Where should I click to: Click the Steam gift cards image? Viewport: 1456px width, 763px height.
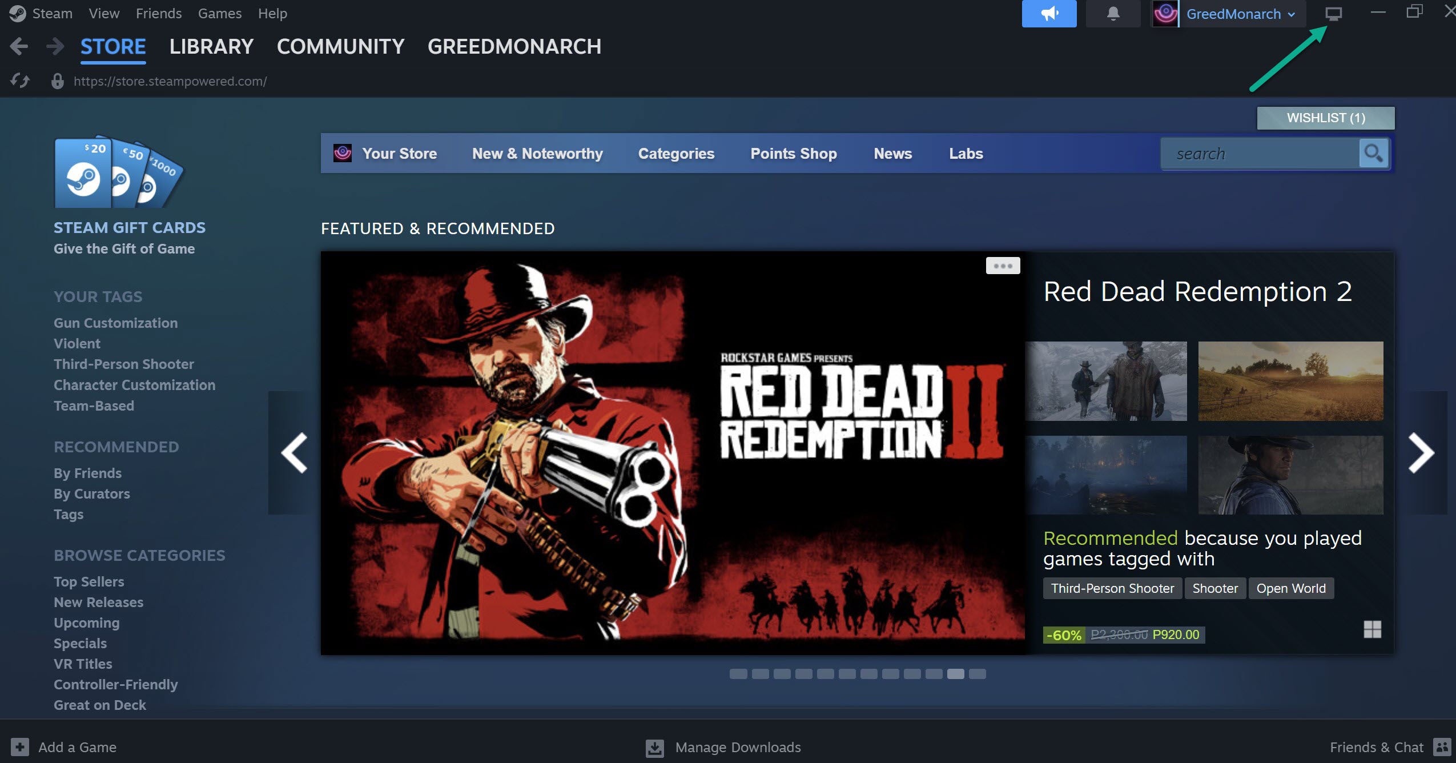[119, 171]
